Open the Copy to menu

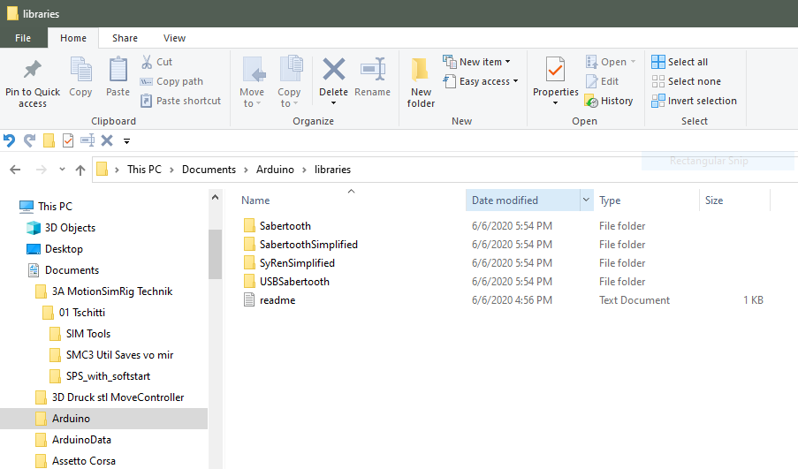coord(290,82)
